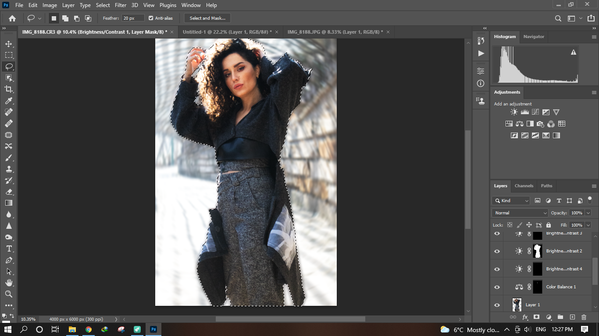Add a Color Balance adjustment from Adjustments panel
The image size is (599, 336).
520,124
